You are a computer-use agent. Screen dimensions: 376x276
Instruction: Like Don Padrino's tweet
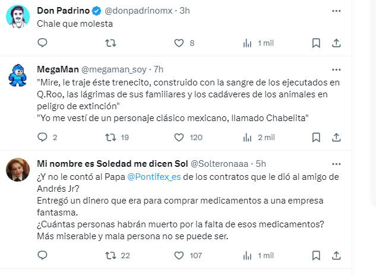click(179, 43)
